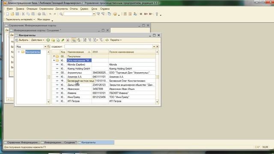Toggle the hierarchical view icon

pyautogui.click(x=74, y=40)
